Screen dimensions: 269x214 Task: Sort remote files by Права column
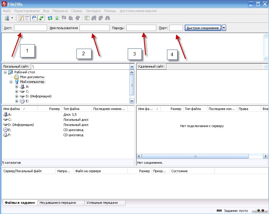249,109
